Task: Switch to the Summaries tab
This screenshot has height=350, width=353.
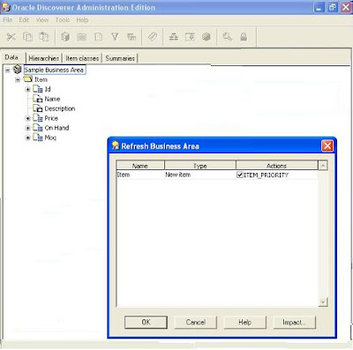Action: [x=120, y=58]
